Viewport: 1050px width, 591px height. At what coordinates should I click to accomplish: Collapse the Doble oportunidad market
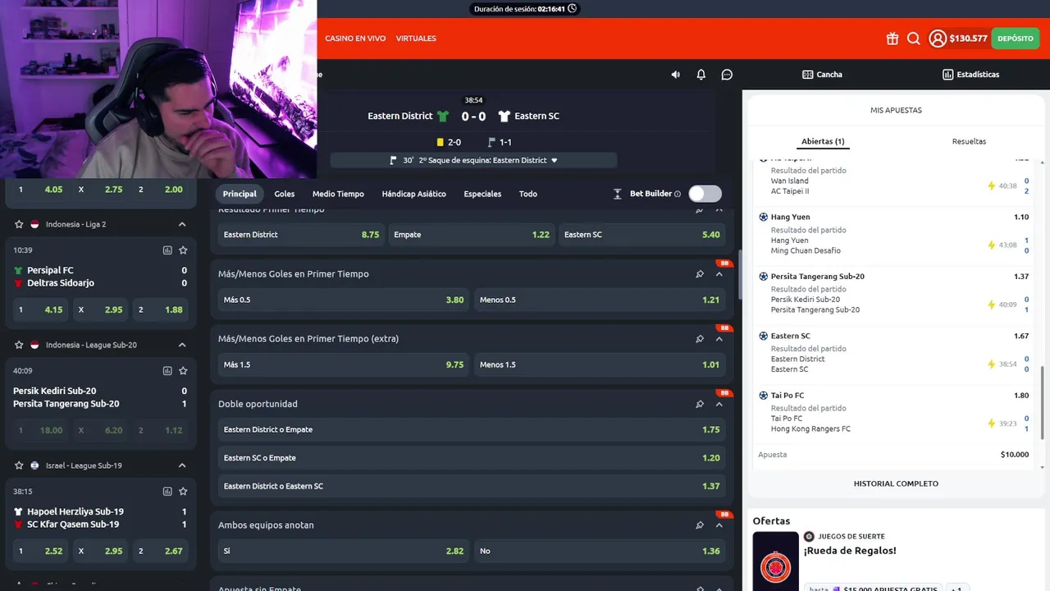(x=719, y=404)
